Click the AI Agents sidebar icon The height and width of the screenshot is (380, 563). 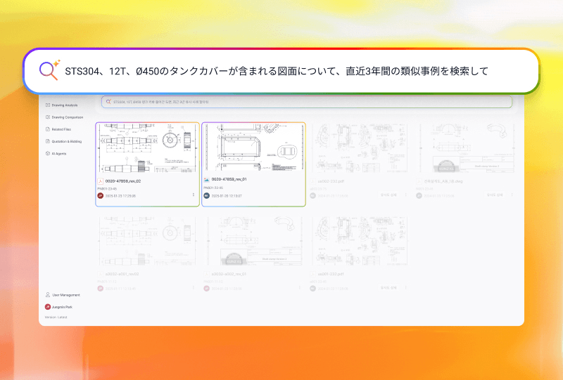[x=47, y=153]
